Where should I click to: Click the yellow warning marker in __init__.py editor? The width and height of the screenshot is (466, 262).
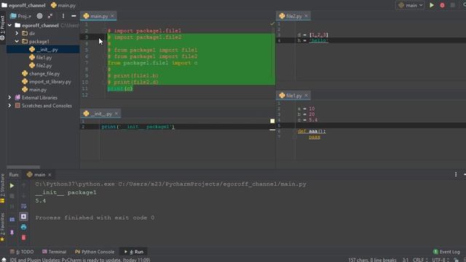coord(272,121)
